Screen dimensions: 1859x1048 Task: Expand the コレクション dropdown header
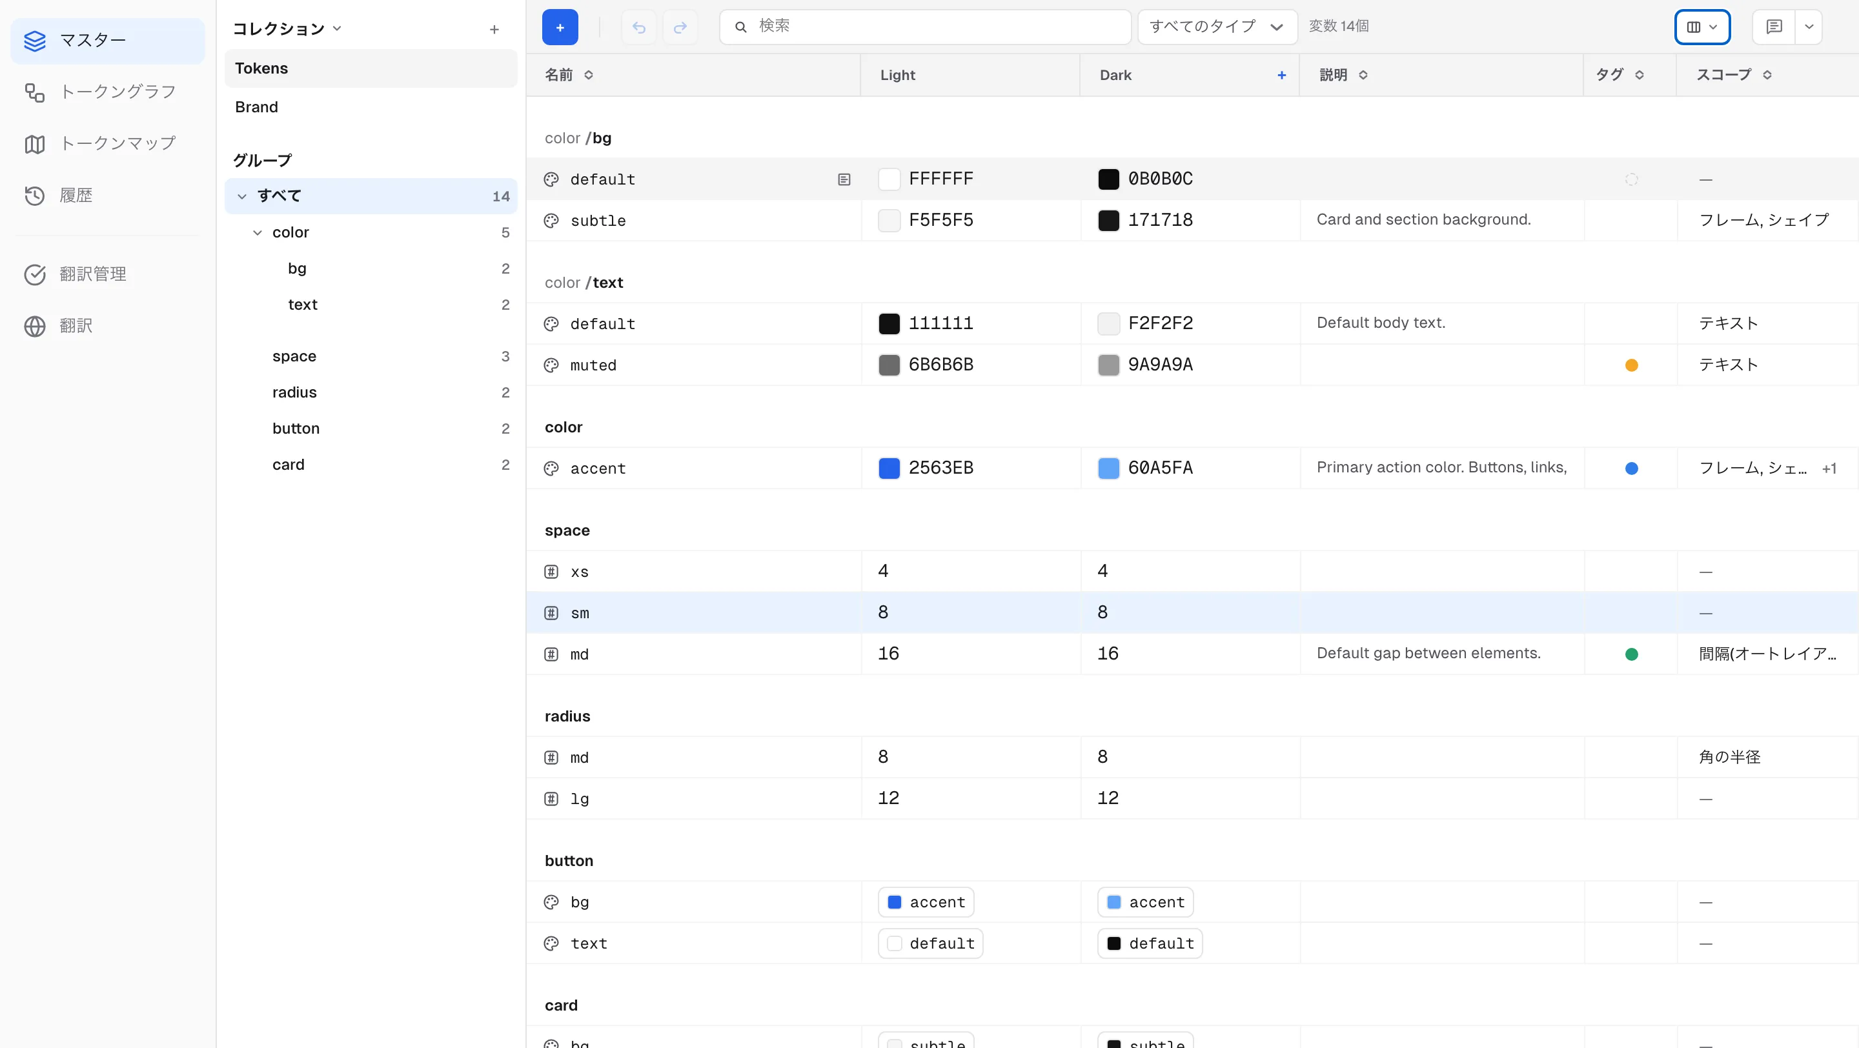point(287,29)
